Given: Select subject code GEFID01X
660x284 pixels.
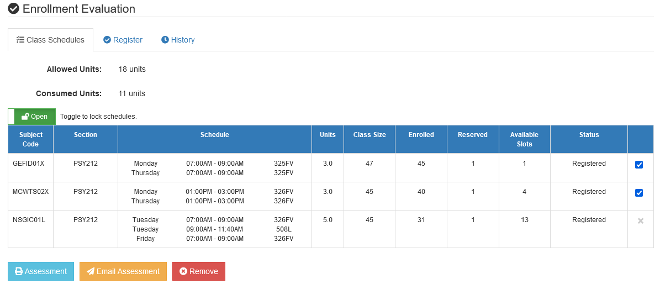Looking at the screenshot, I should (x=29, y=164).
